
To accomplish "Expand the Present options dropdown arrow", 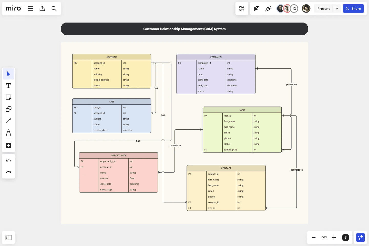I will coord(336,8).
